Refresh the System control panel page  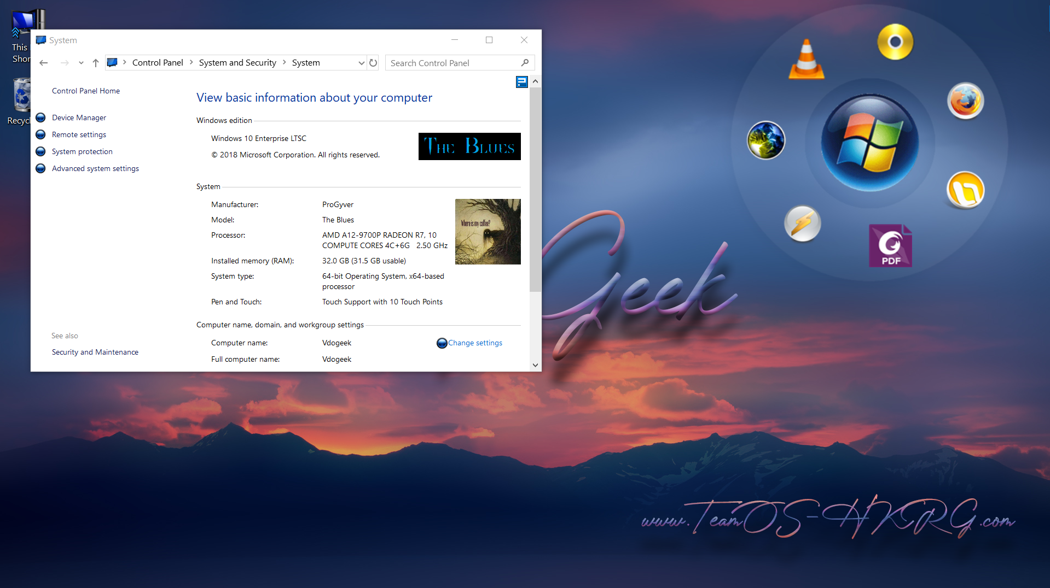coord(373,63)
